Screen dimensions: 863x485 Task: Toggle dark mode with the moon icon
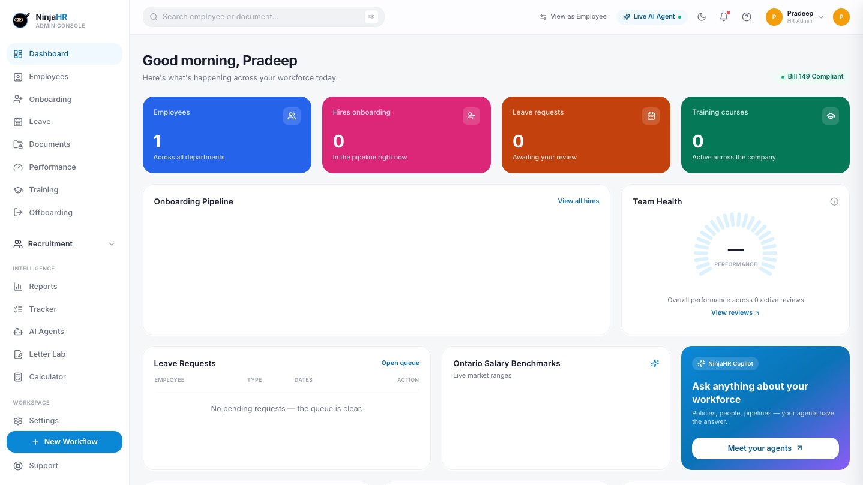pyautogui.click(x=702, y=17)
